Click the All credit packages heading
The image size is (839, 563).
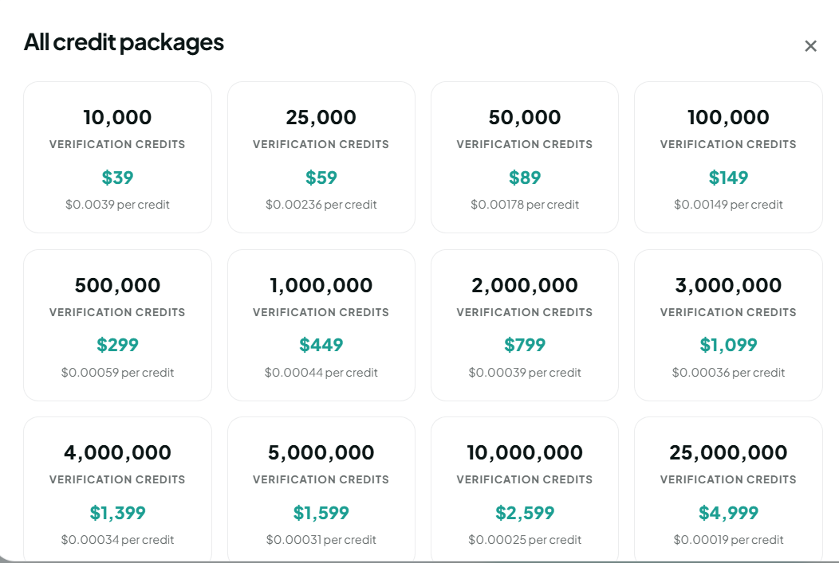point(124,43)
